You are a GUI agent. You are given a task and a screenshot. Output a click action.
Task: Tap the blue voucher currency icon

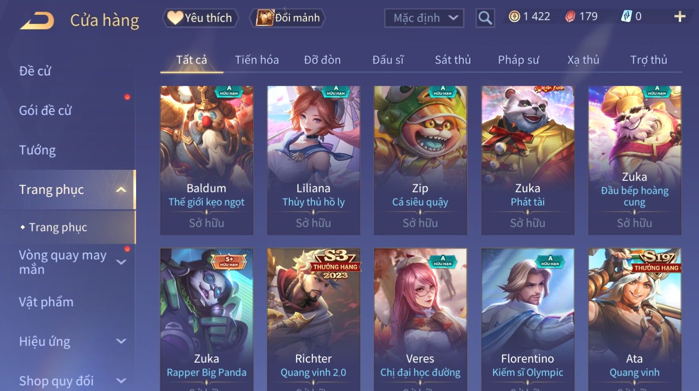(626, 17)
